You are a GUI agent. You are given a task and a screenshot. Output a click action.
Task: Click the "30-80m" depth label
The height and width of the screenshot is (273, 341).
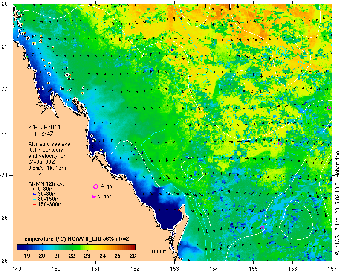pos(47,194)
